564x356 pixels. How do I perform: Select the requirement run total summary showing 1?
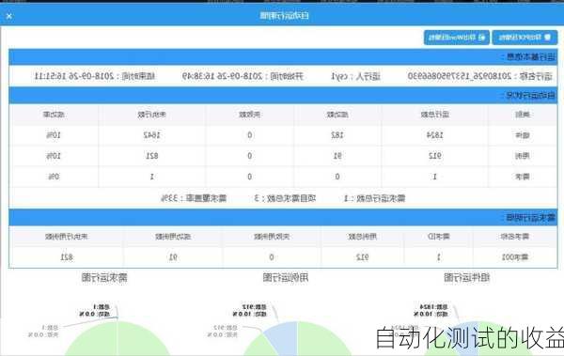pos(374,198)
